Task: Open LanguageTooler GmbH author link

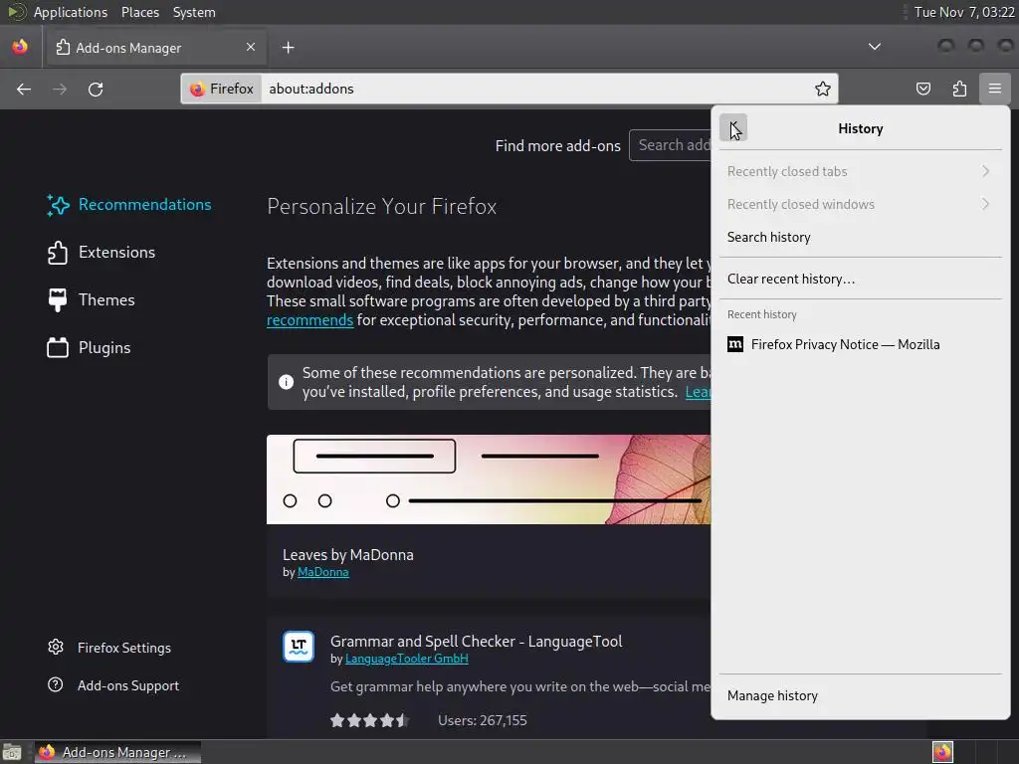Action: coord(407,659)
